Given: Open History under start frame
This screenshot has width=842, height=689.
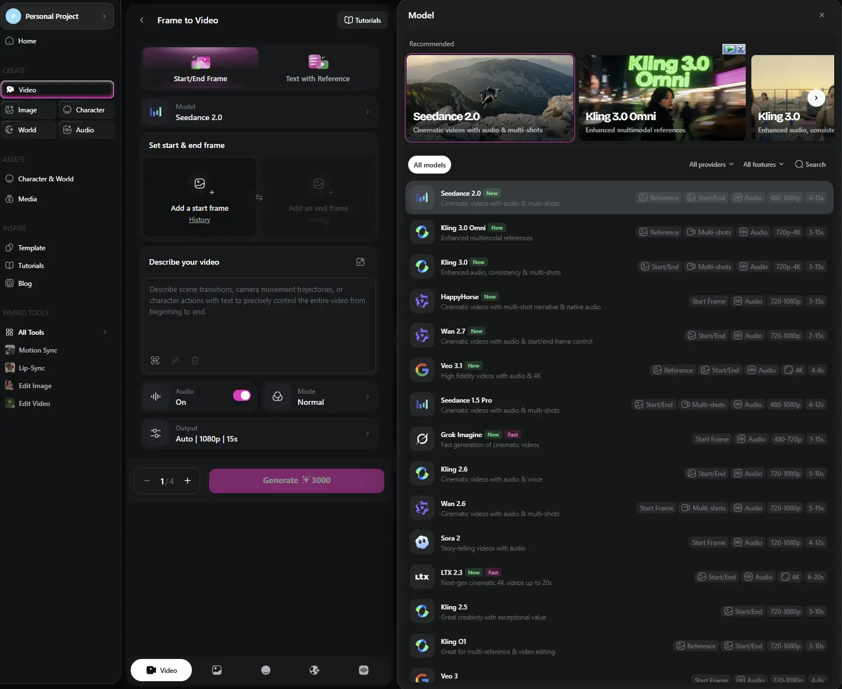Looking at the screenshot, I should [x=200, y=220].
